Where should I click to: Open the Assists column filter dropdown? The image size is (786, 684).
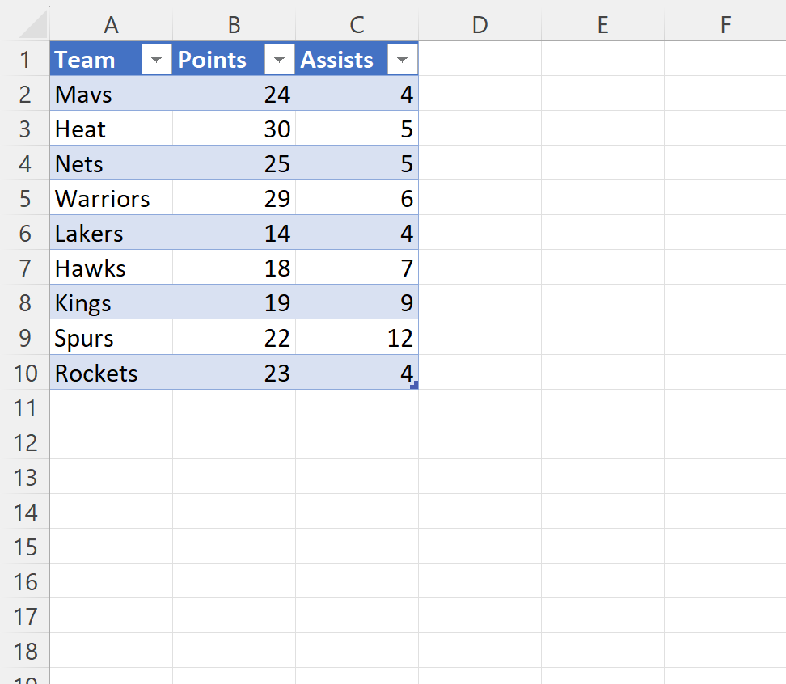click(402, 59)
